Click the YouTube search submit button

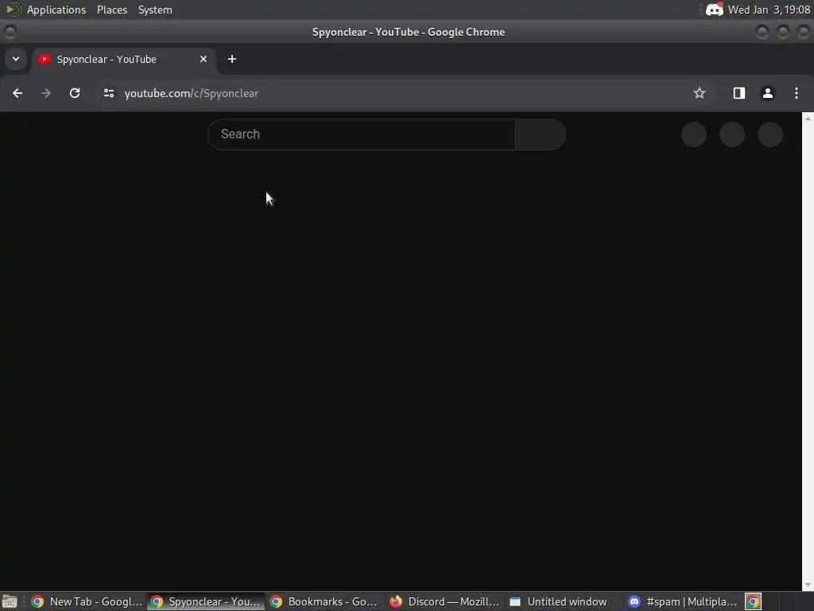click(541, 134)
